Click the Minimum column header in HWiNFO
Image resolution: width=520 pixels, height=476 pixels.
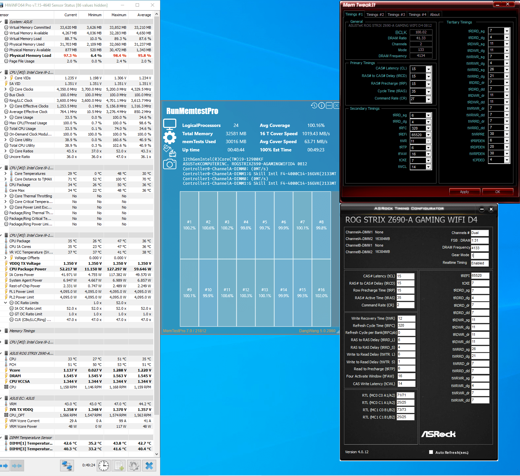tap(91, 15)
